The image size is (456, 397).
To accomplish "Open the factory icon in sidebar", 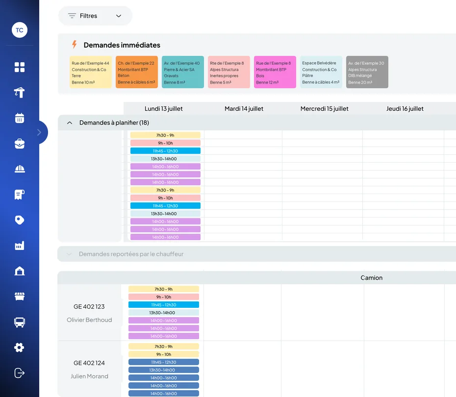I will coord(20,246).
